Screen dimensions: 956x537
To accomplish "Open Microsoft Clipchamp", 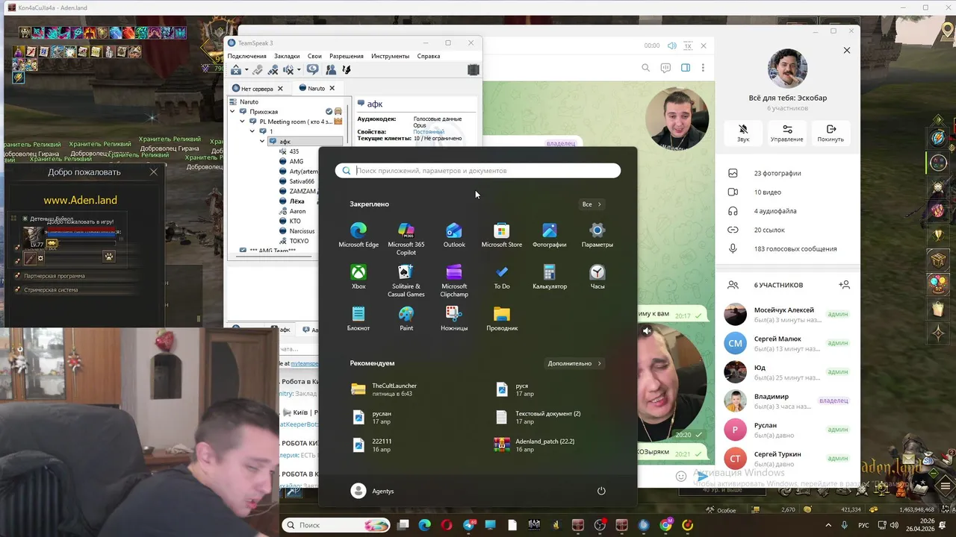I will (454, 280).
